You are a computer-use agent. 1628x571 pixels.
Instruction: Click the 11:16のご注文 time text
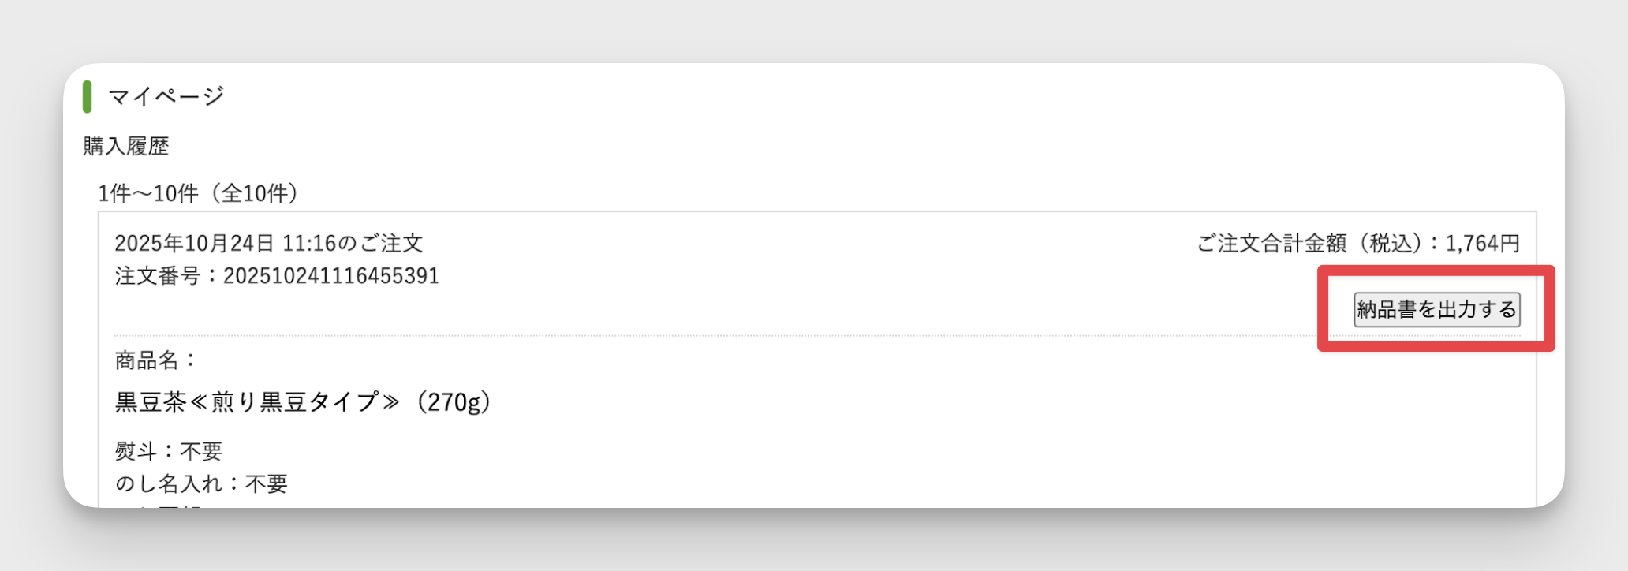pos(353,243)
